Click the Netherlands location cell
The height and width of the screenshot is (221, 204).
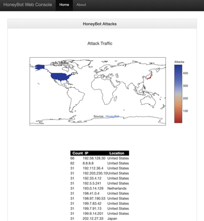click(x=117, y=188)
